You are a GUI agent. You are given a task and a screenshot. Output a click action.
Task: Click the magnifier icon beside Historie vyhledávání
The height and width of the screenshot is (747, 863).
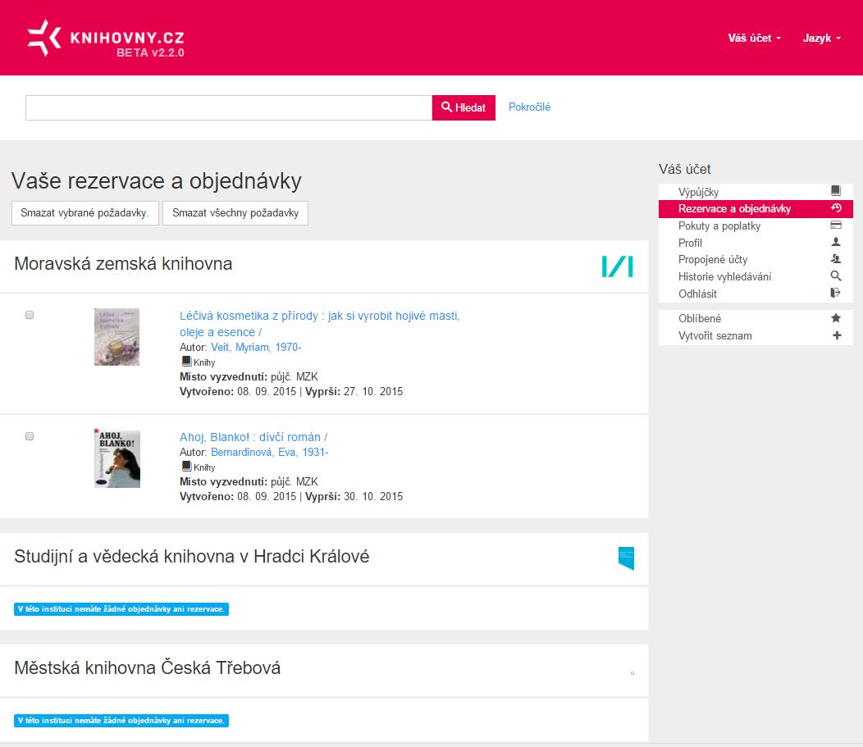[836, 276]
